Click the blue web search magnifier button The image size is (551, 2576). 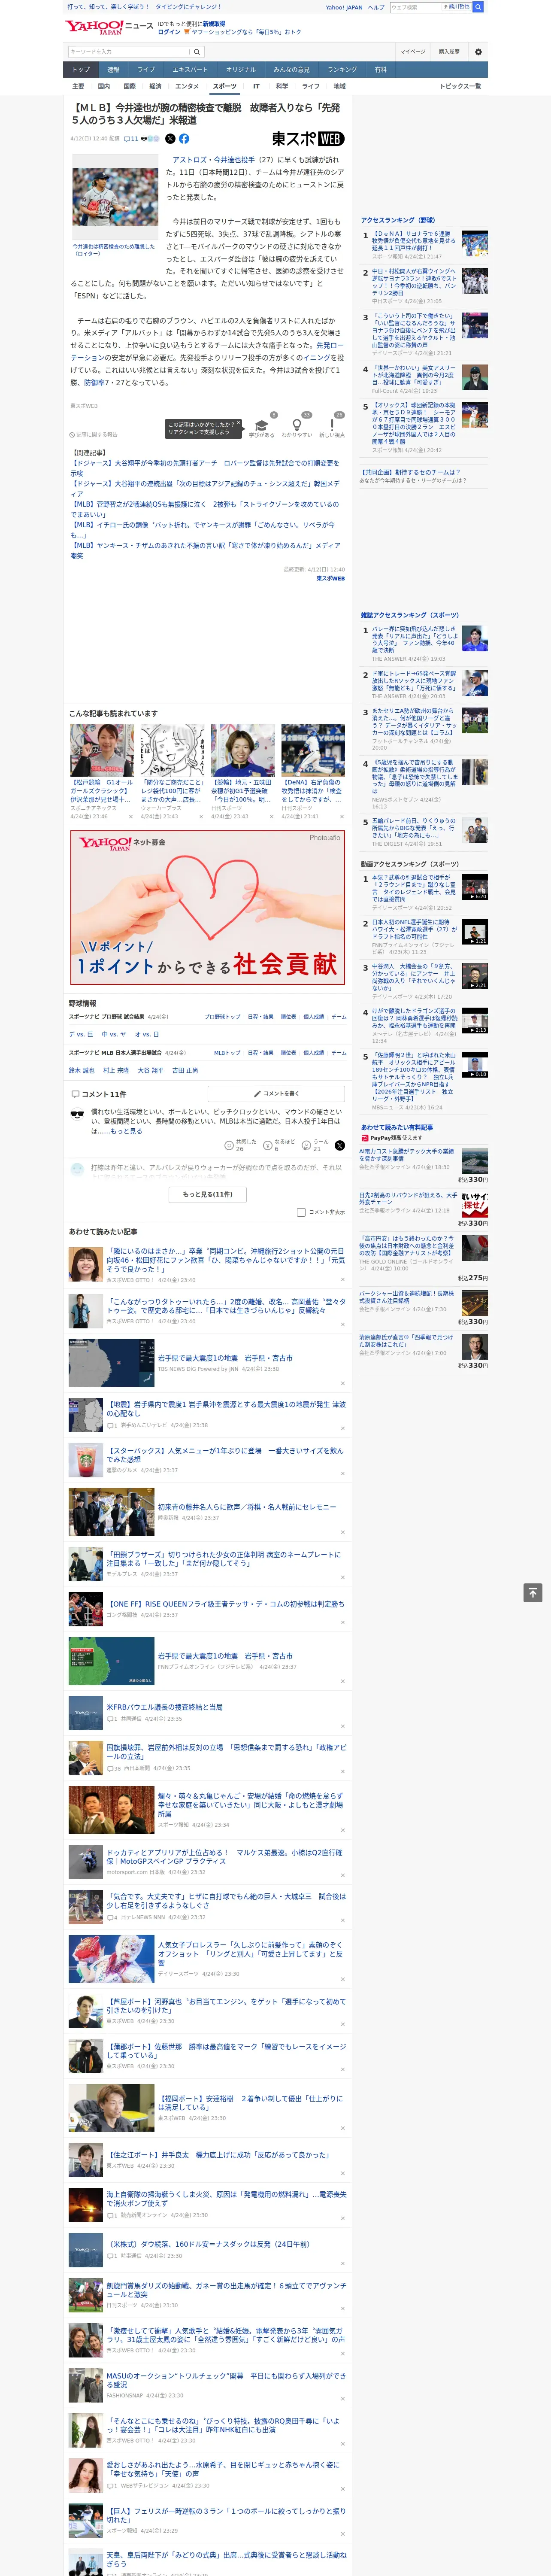click(x=478, y=7)
